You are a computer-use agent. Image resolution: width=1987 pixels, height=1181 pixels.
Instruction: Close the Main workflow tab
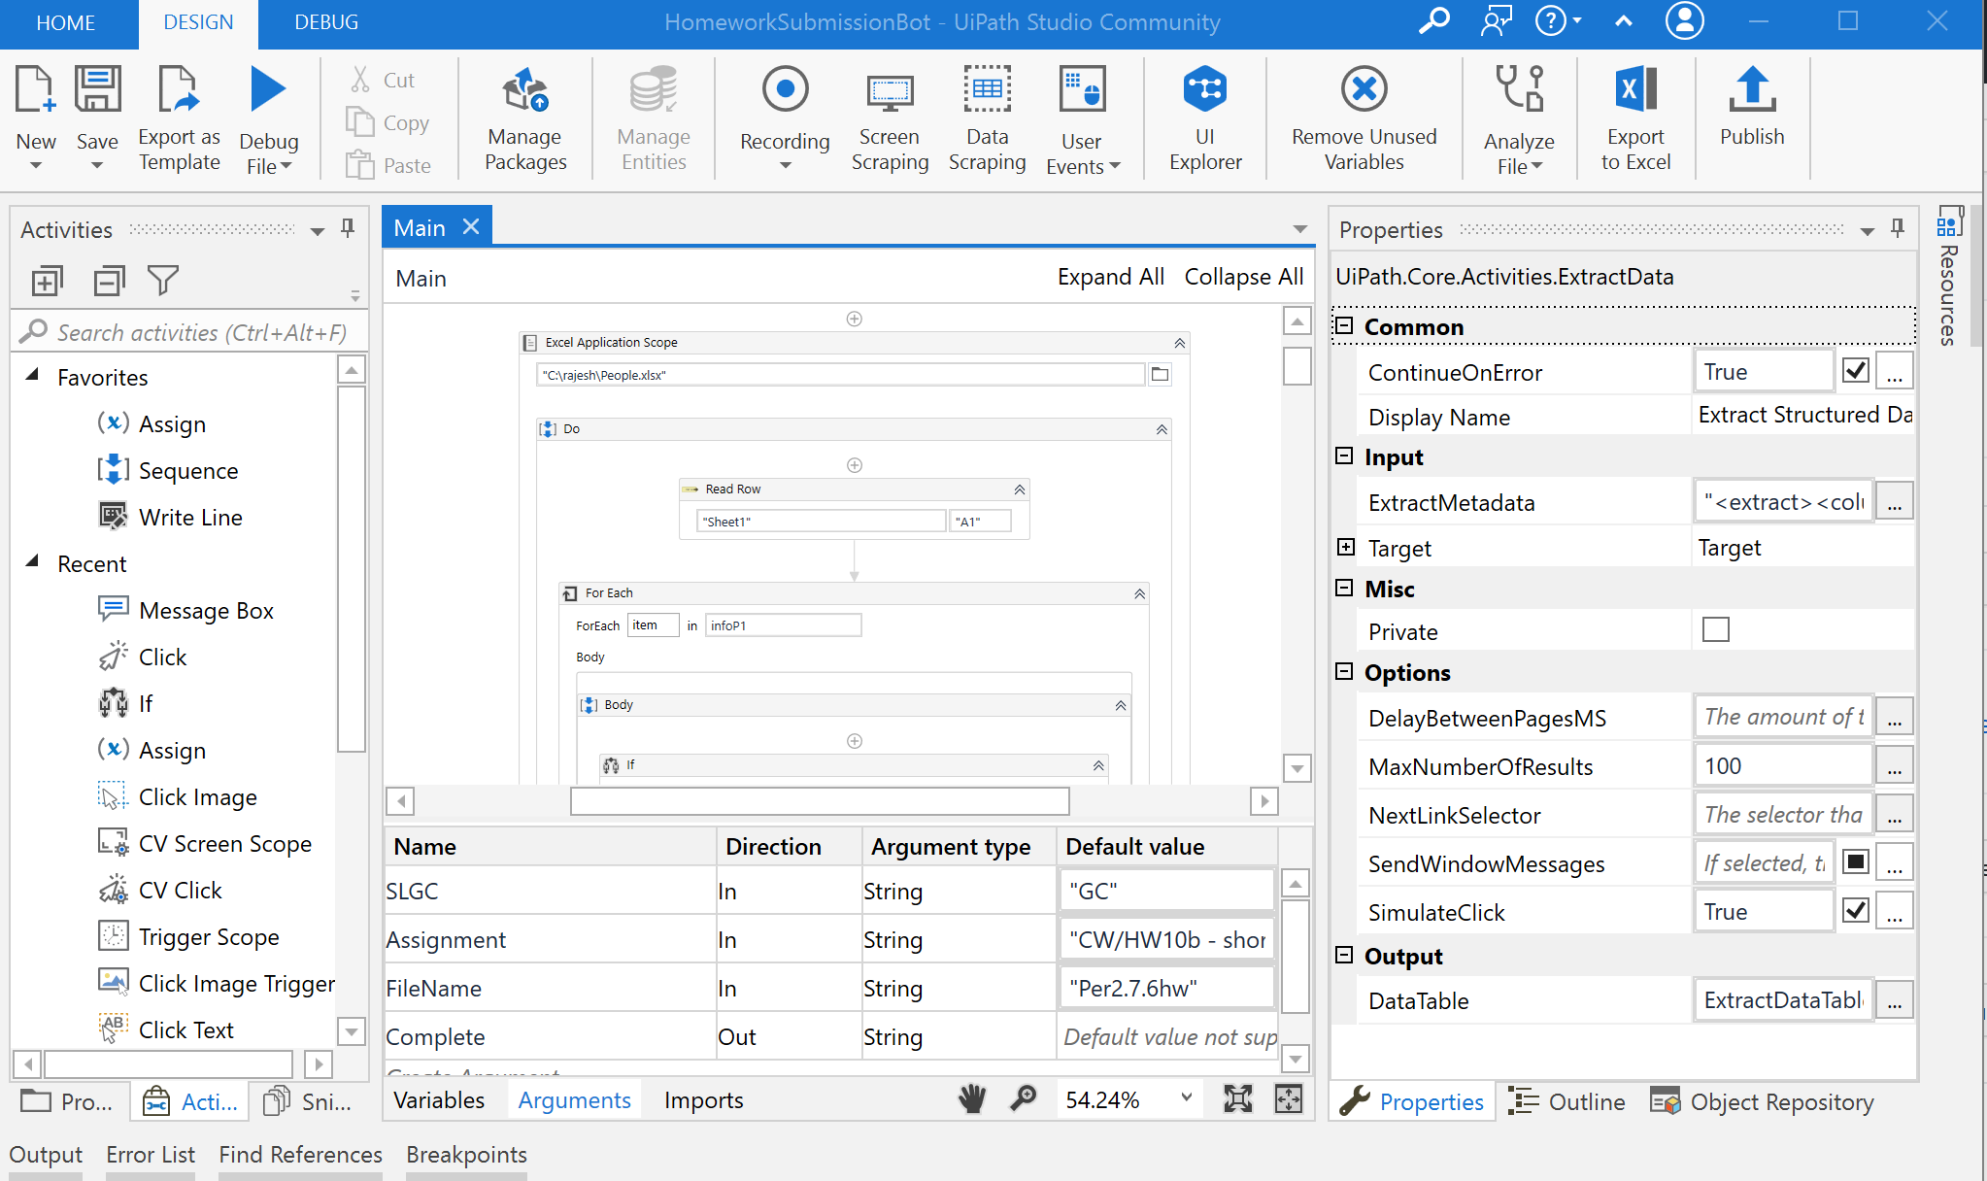471,227
